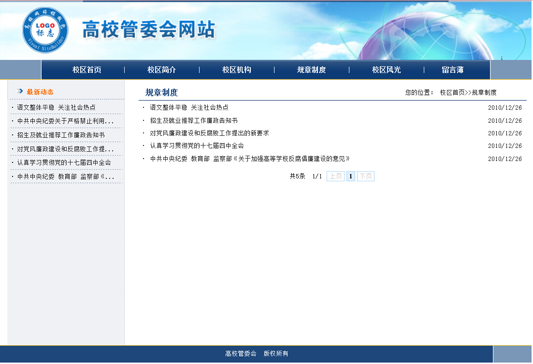Open main list article 招生及就业推荐工作廉政告知书
The width and height of the screenshot is (533, 364).
[x=193, y=120]
